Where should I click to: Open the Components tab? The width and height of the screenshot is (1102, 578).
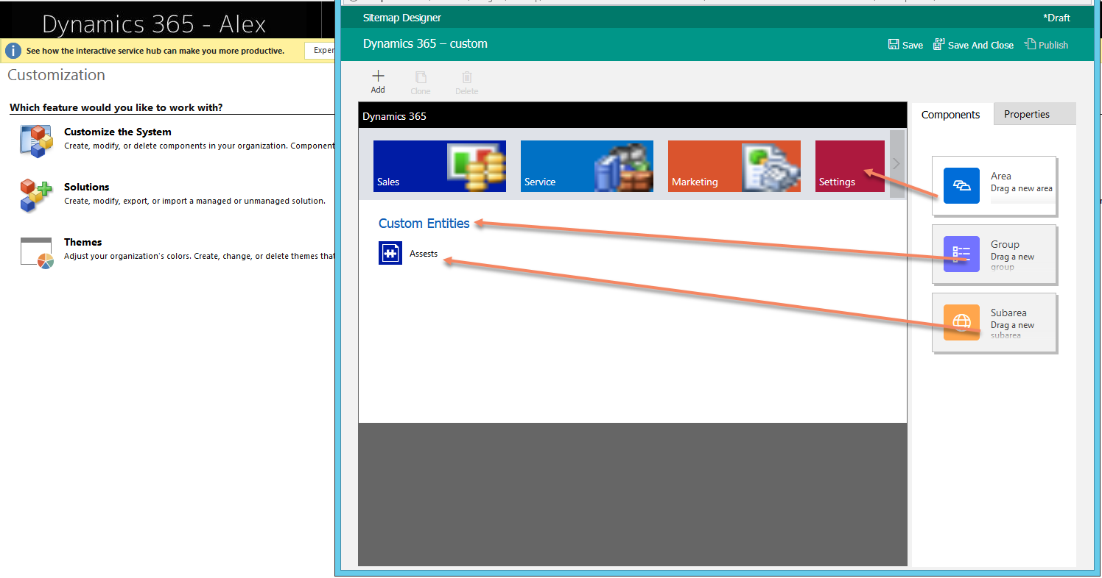click(x=950, y=114)
